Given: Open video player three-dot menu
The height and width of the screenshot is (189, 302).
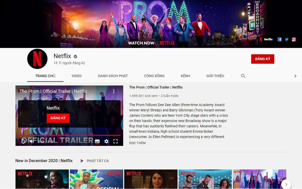Looking at the screenshot, I should click(114, 91).
